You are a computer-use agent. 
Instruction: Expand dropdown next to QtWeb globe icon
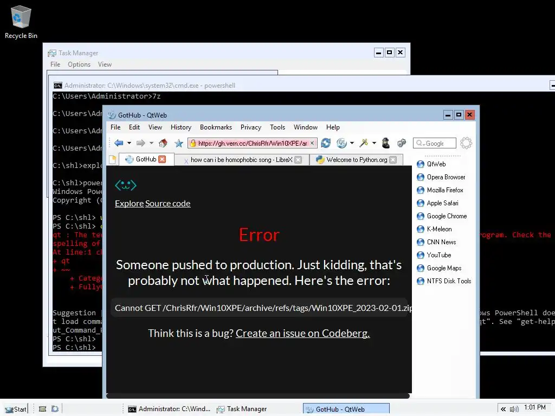352,143
